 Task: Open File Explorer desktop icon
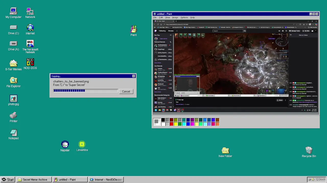coord(13,82)
